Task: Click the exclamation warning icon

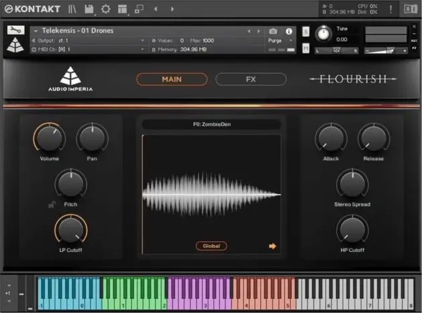Action: (x=390, y=9)
